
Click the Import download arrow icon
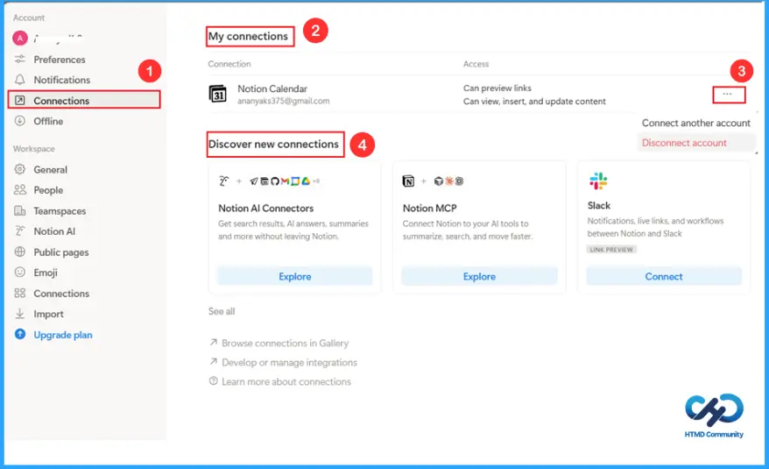tap(19, 314)
